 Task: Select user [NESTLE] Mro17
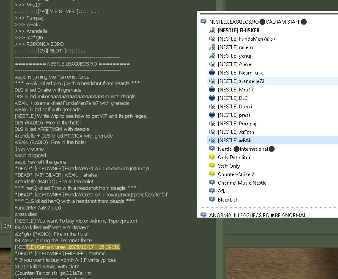click(236, 90)
